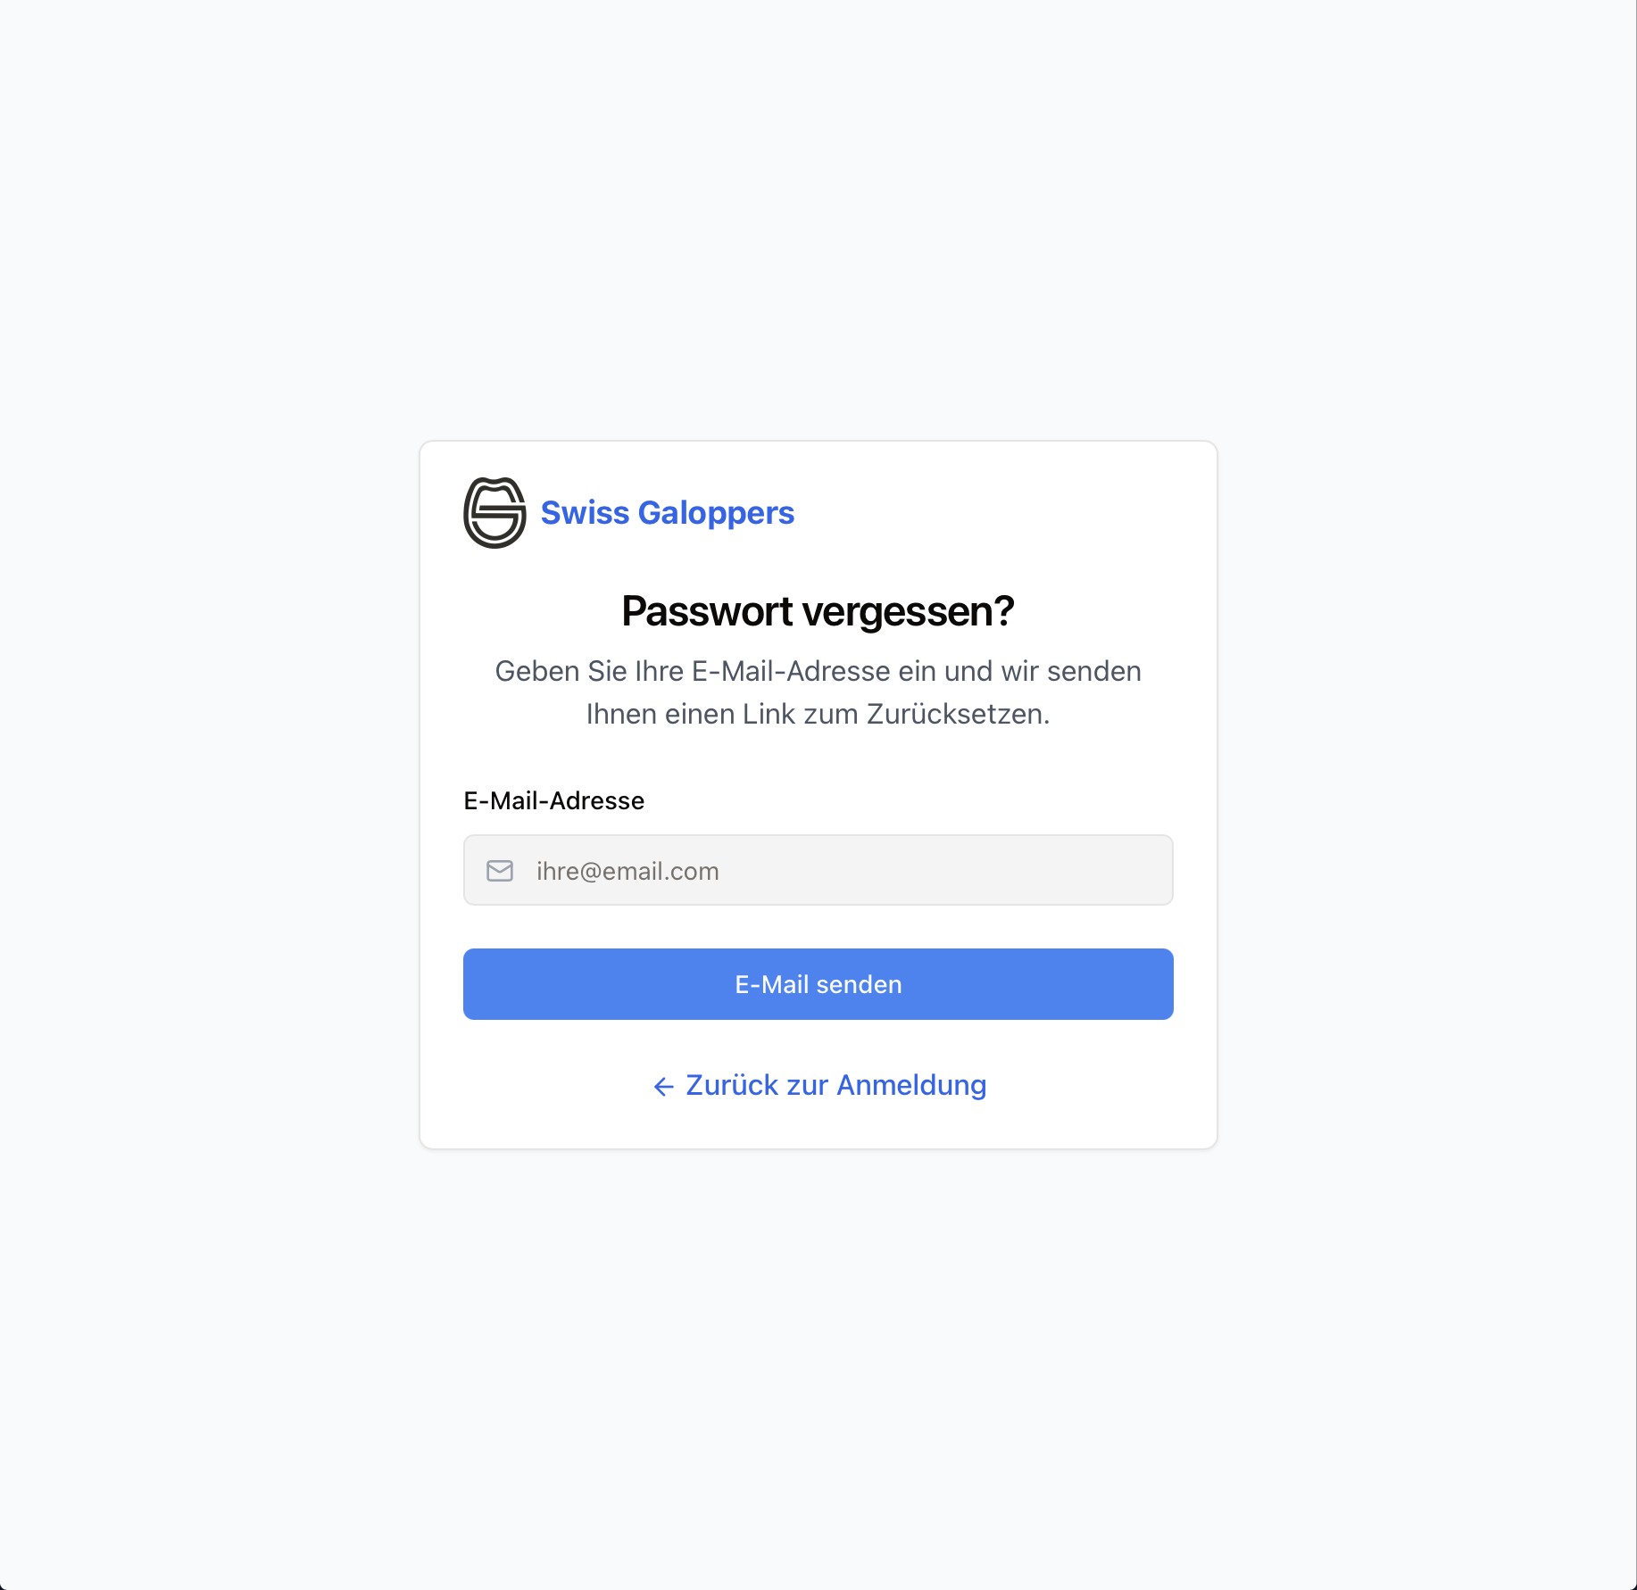Select the word Zurücksetzen in the description
Viewport: 1637px width, 1590px height.
958,714
